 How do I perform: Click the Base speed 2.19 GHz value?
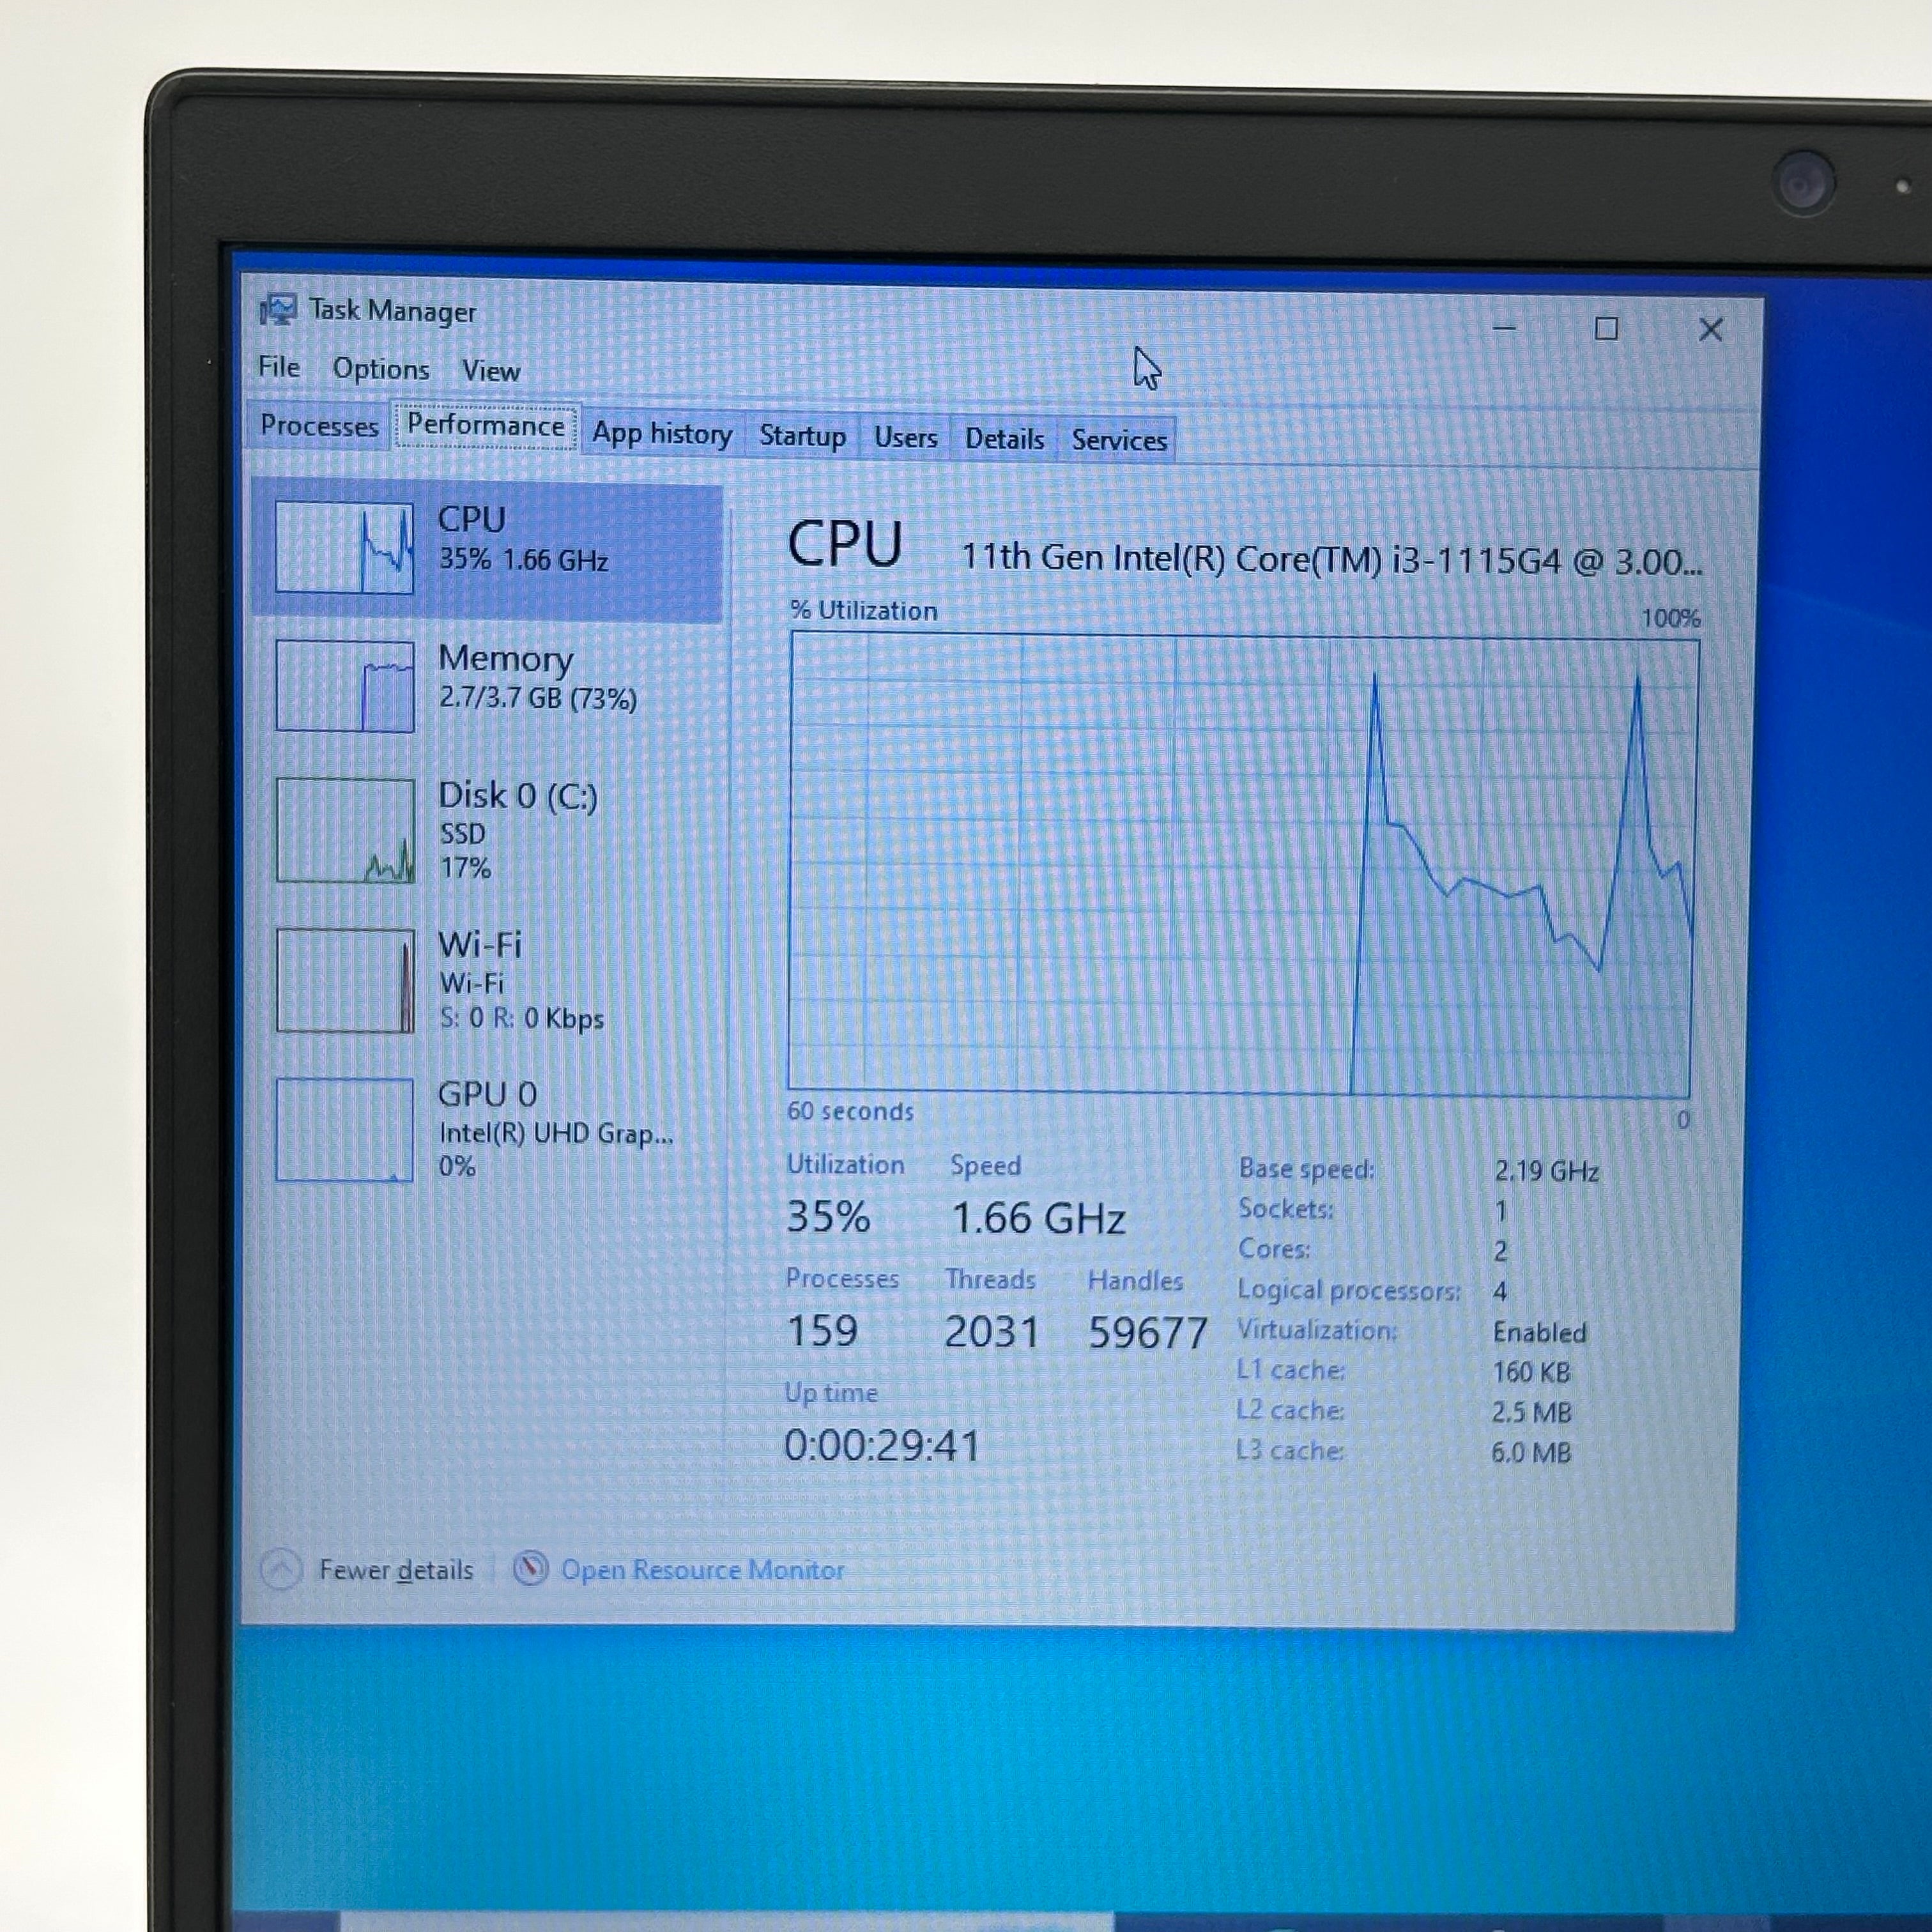tap(1546, 1171)
